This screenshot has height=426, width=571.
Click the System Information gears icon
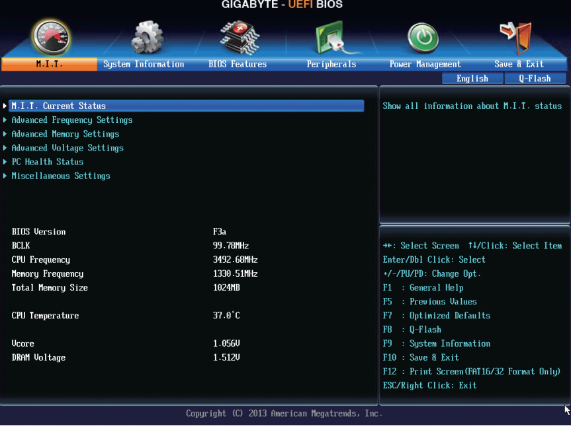click(148, 37)
